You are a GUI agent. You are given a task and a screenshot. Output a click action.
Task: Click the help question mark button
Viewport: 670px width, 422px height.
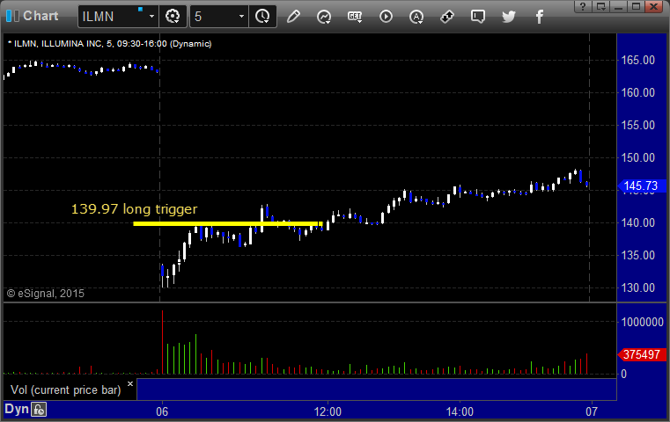583,6
